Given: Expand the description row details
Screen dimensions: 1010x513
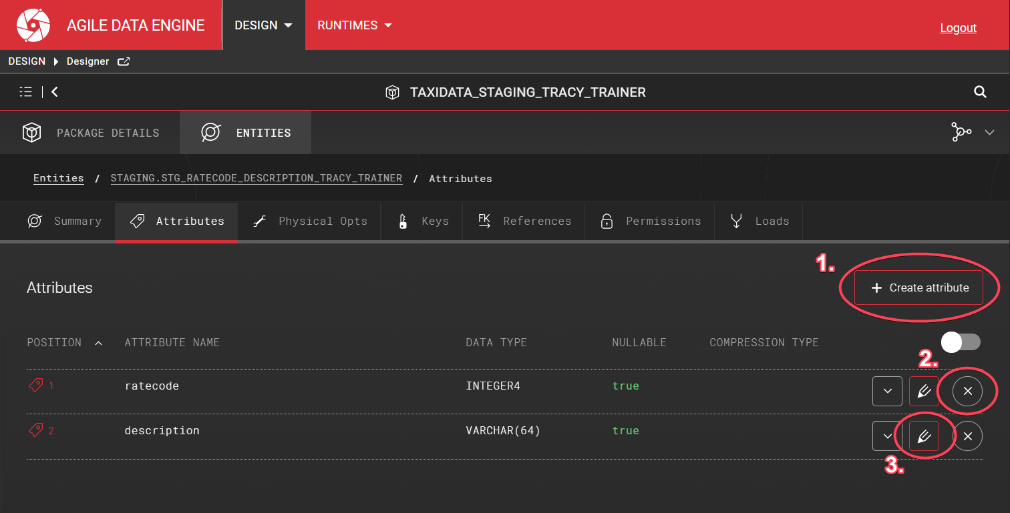Looking at the screenshot, I should click(888, 436).
